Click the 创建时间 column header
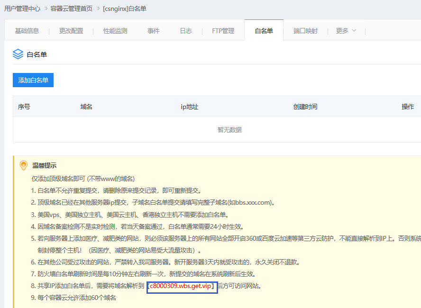 point(305,107)
